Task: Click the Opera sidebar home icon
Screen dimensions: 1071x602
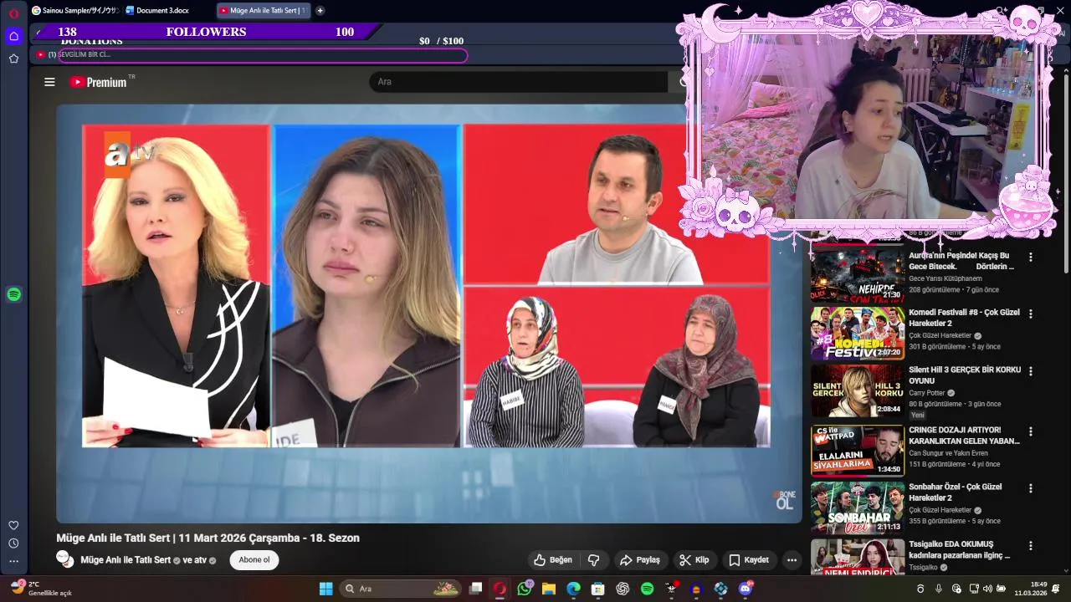Action: point(13,36)
